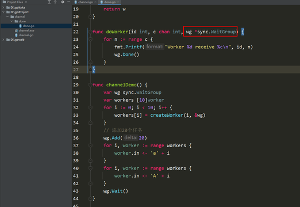Click the fold end marker at line 44

click(x=90, y=198)
